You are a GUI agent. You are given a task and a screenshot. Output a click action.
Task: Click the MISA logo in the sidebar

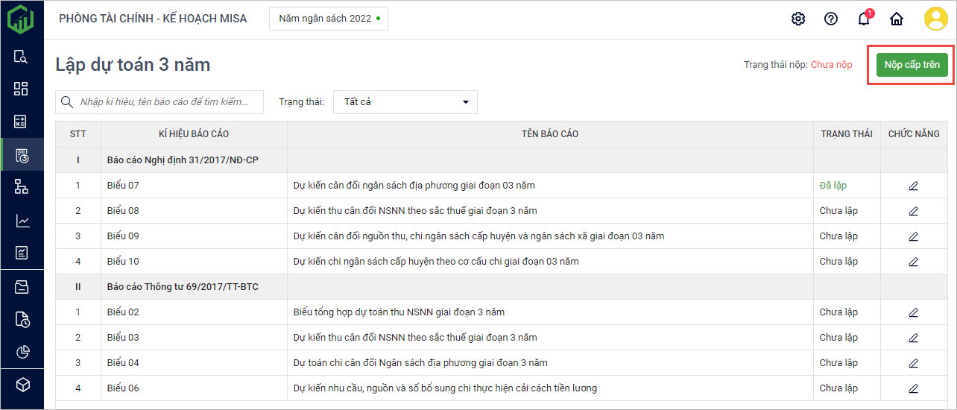pos(21,19)
